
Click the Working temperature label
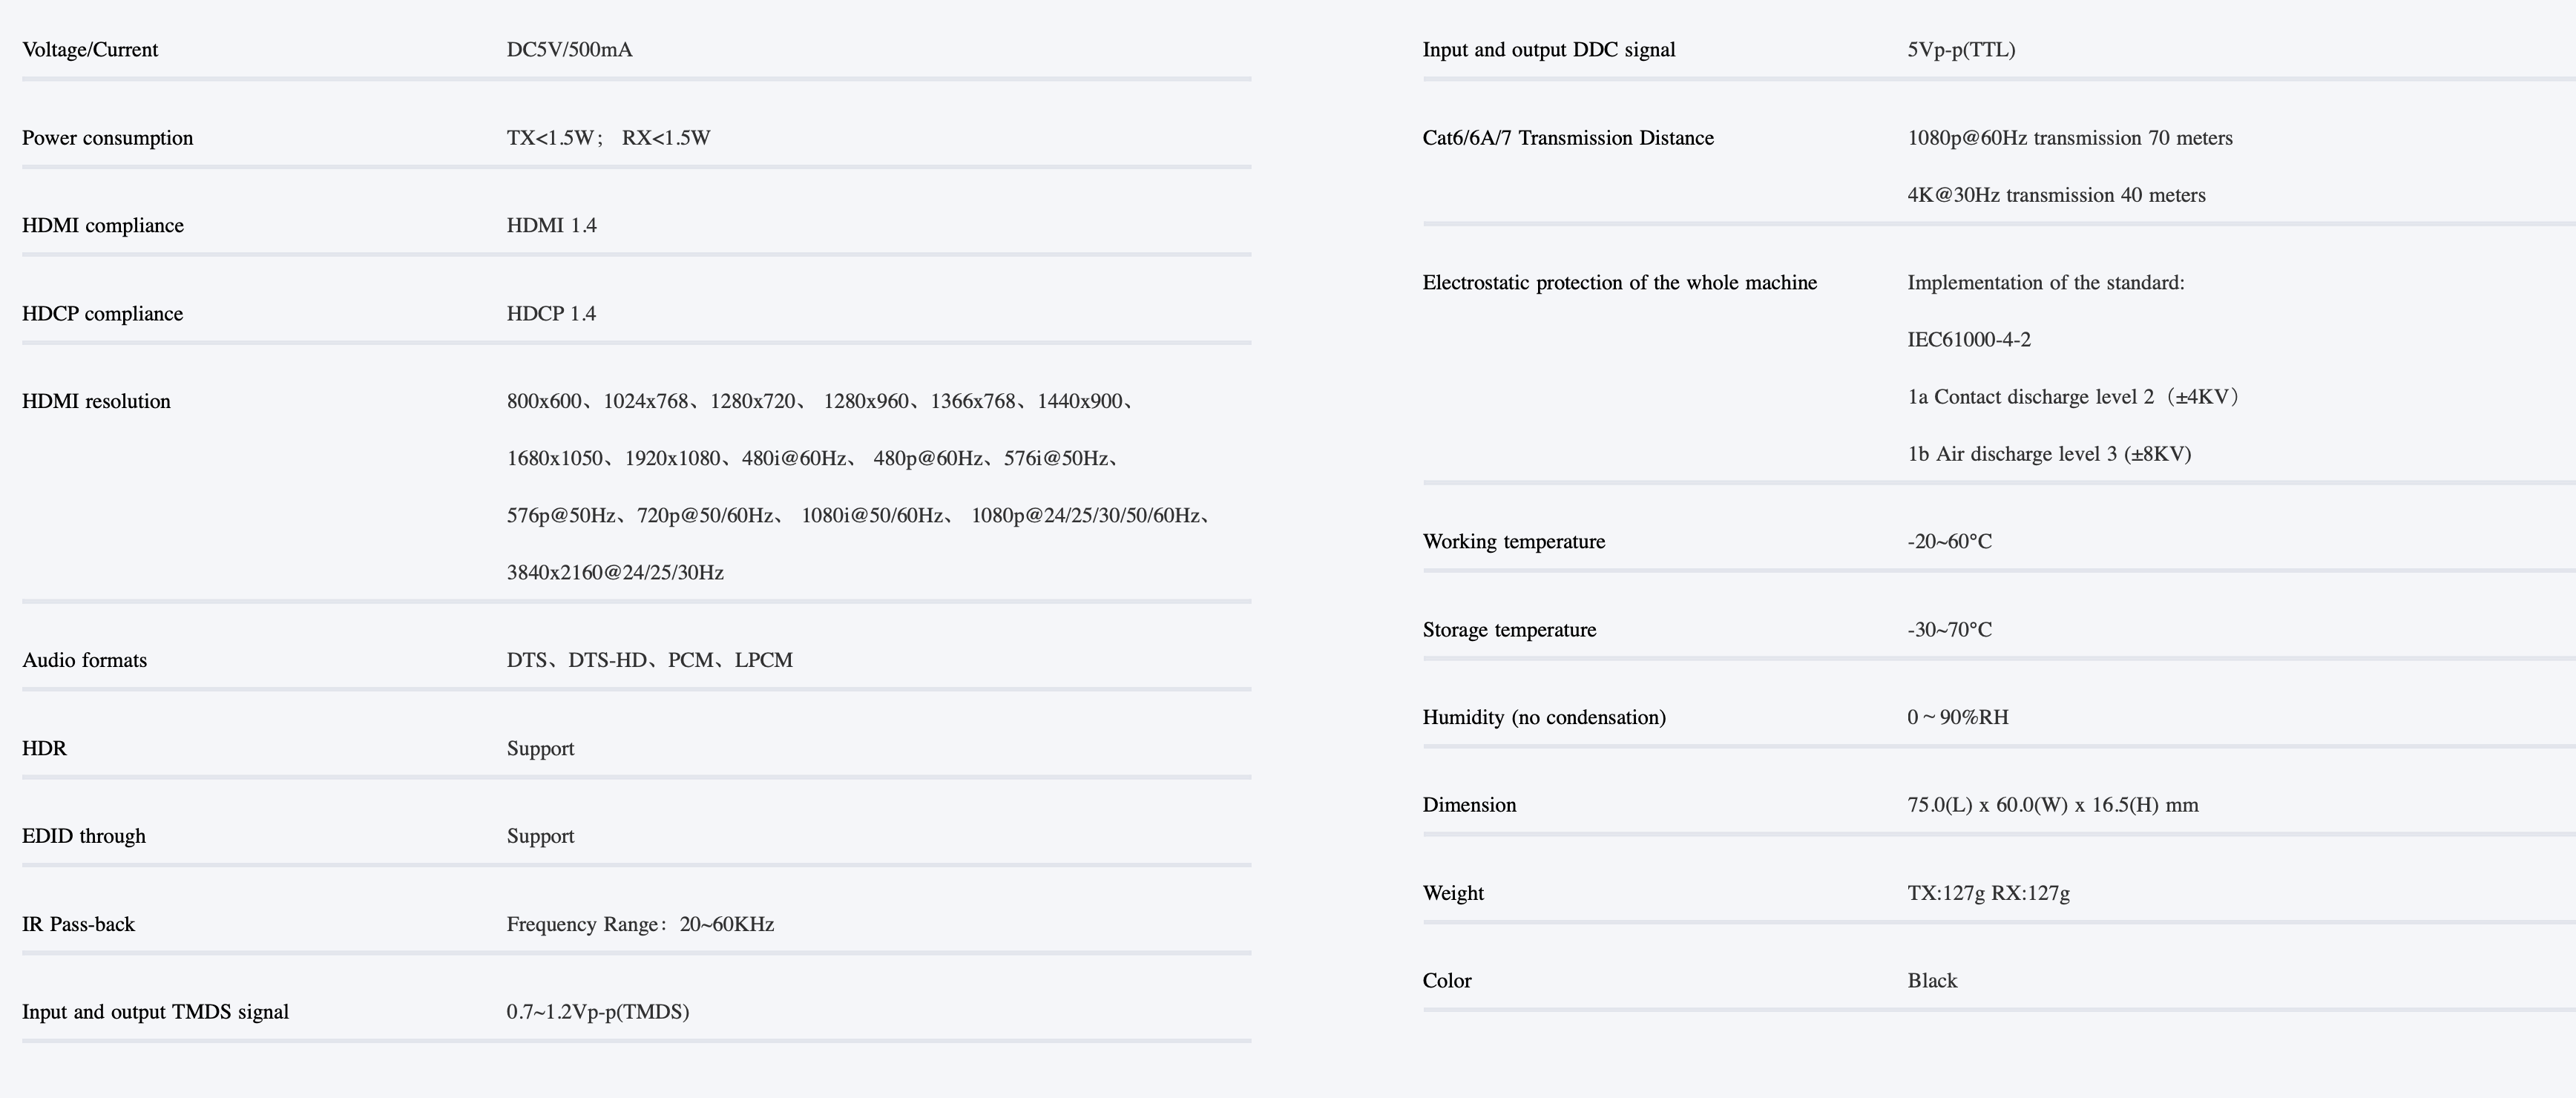[1513, 542]
